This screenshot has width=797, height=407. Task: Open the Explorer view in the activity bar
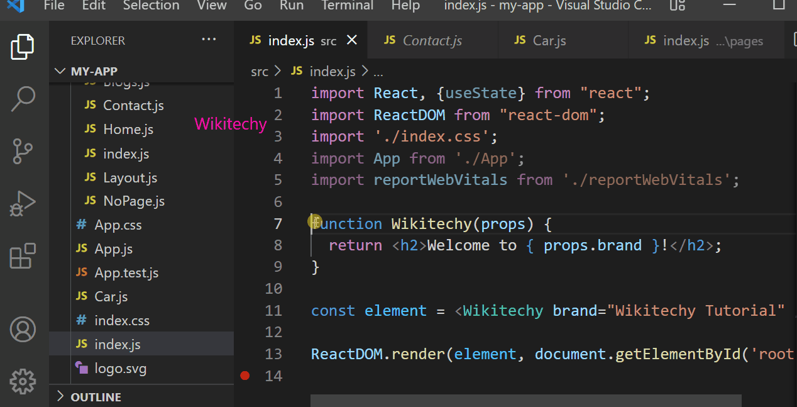coord(23,47)
